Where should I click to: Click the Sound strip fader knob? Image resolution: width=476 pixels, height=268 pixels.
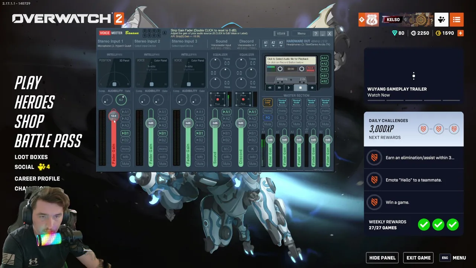[215, 123]
